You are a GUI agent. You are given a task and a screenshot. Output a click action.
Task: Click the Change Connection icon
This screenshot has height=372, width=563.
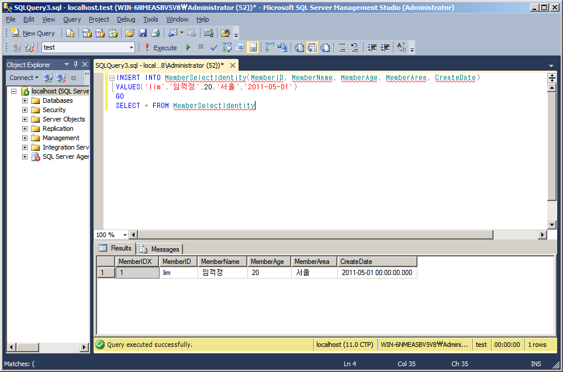click(x=29, y=47)
